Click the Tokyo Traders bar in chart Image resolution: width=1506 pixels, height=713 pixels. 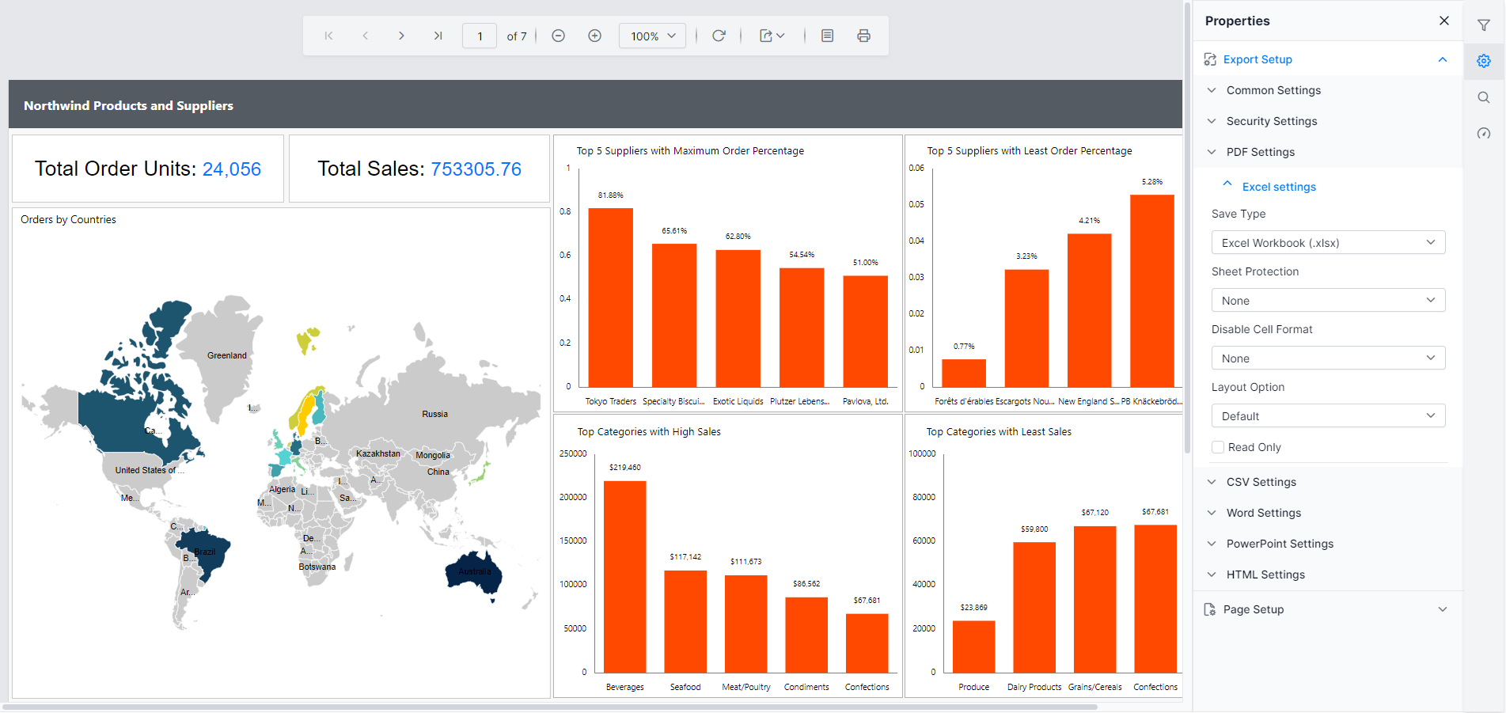(x=610, y=298)
